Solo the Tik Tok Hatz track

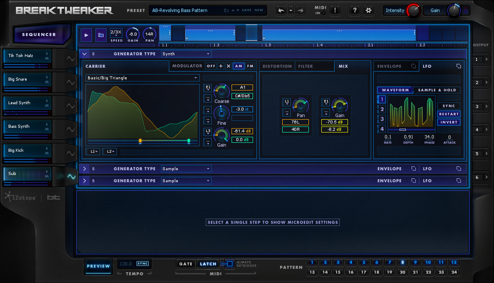47,54
